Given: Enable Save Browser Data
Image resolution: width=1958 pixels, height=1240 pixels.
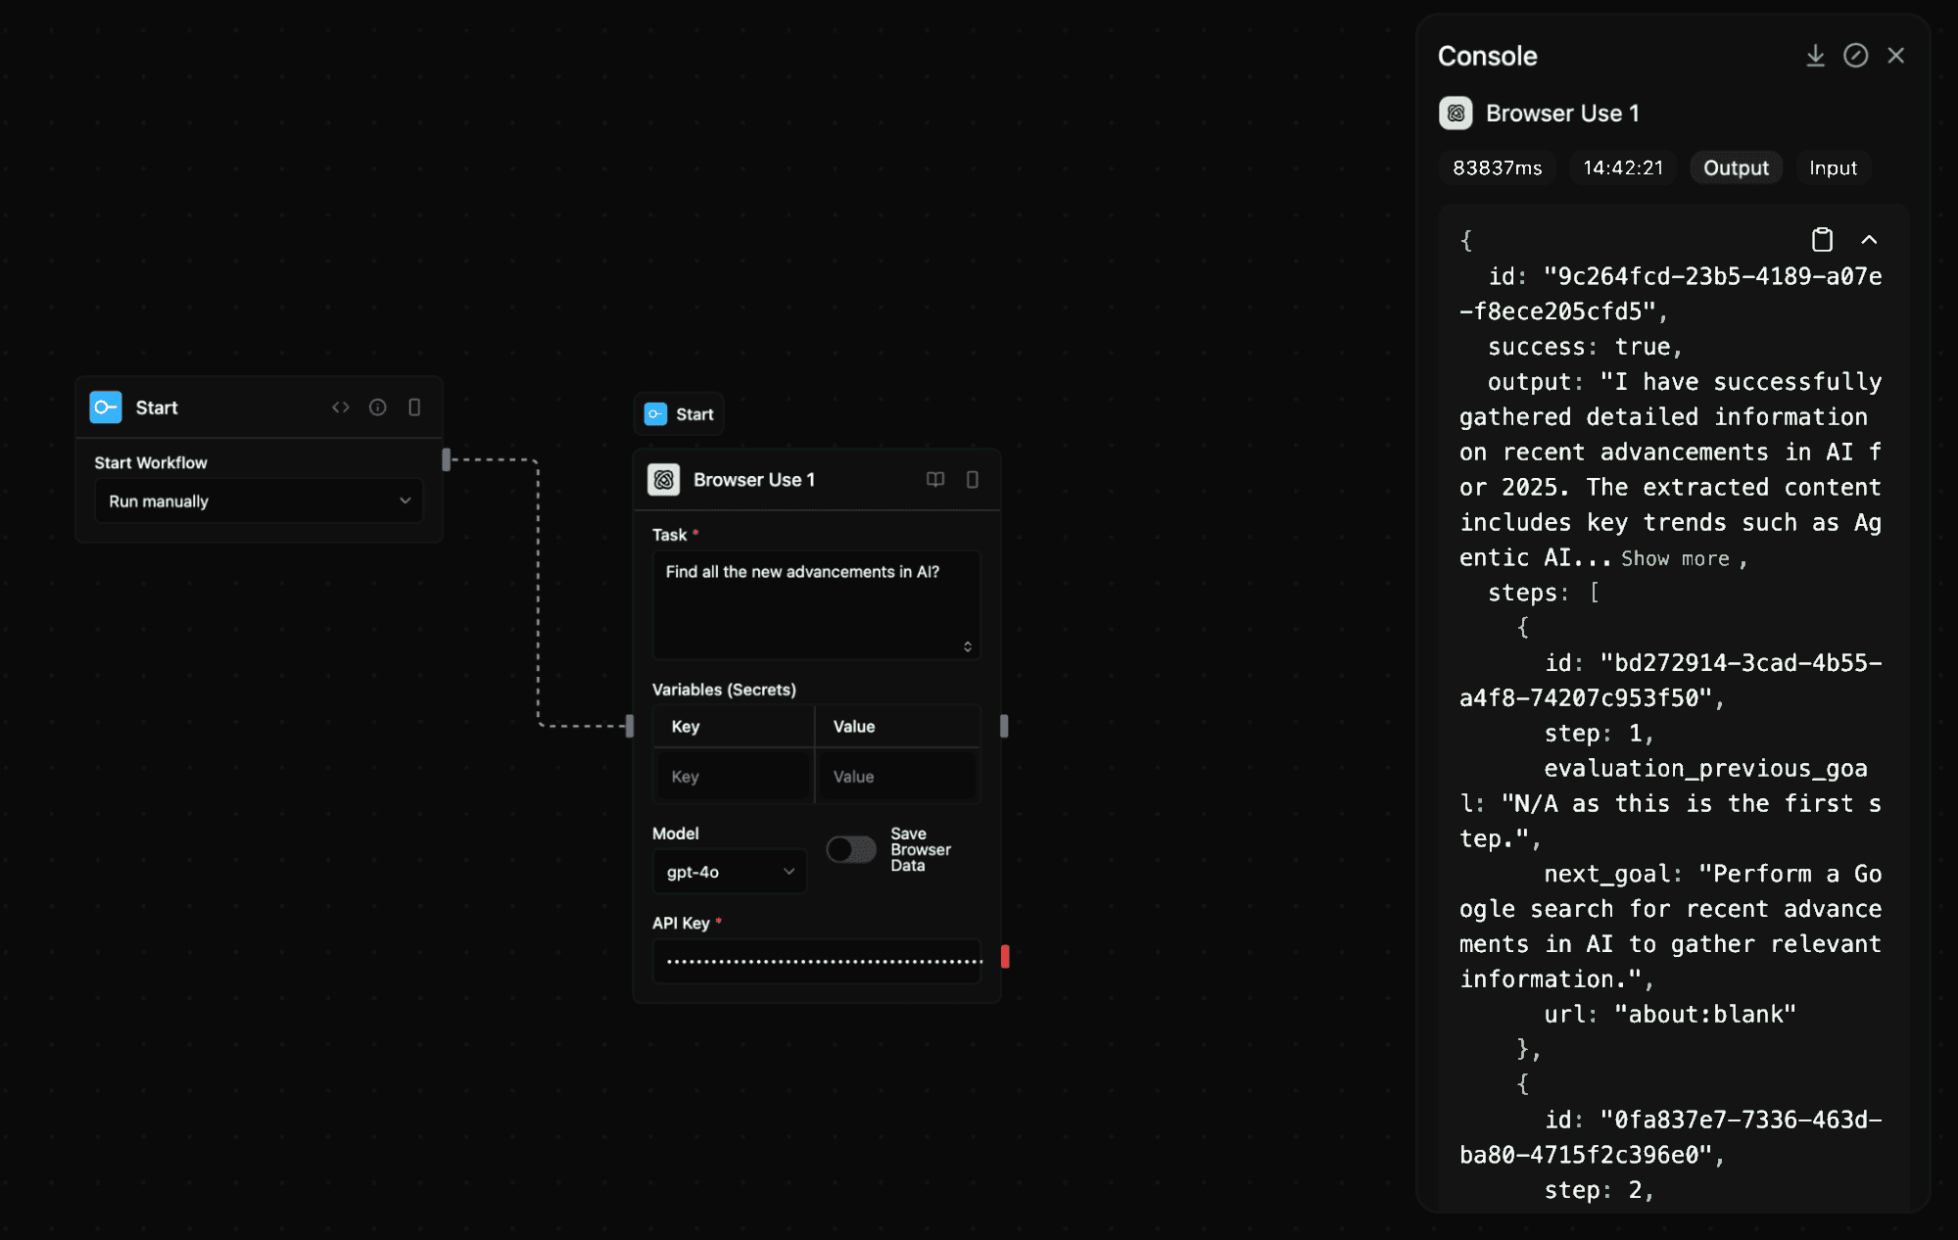Looking at the screenshot, I should (850, 849).
